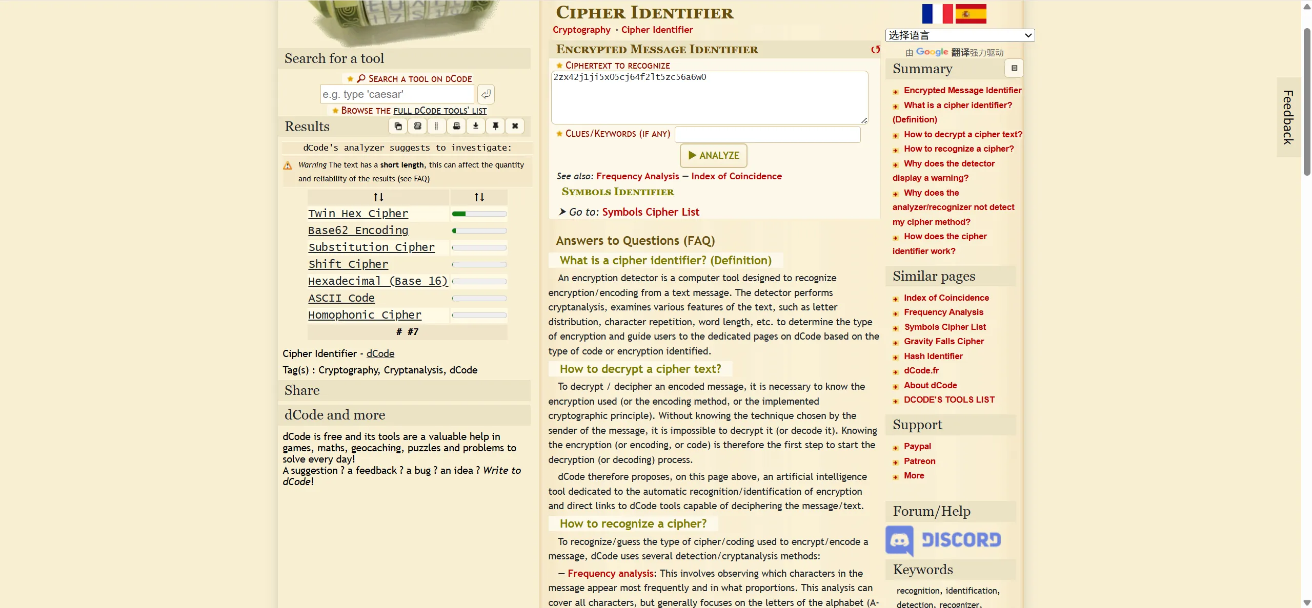1312x608 pixels.
Task: Open the language selection dropdown
Action: pos(960,35)
